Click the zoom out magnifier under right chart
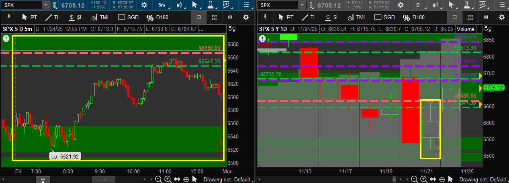Viewport: 509px width, 183px height. pyautogui.click(x=414, y=179)
